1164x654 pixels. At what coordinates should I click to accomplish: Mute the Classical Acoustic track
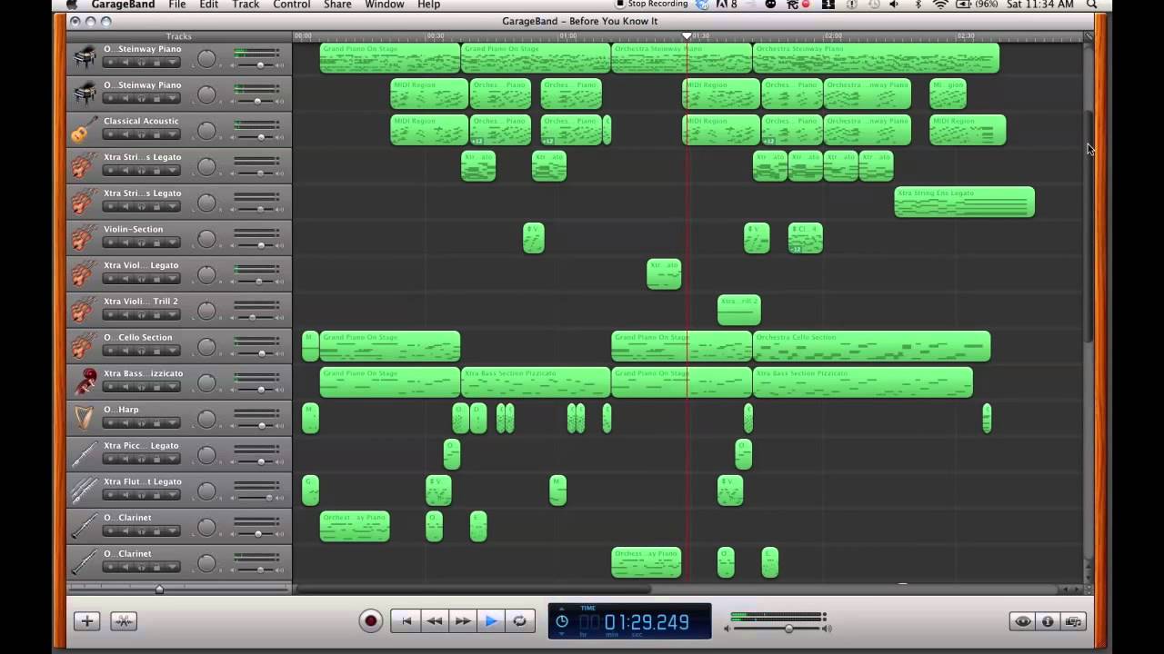pos(125,134)
